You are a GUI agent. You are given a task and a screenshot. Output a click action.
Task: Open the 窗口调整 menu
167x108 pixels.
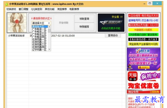23,9
